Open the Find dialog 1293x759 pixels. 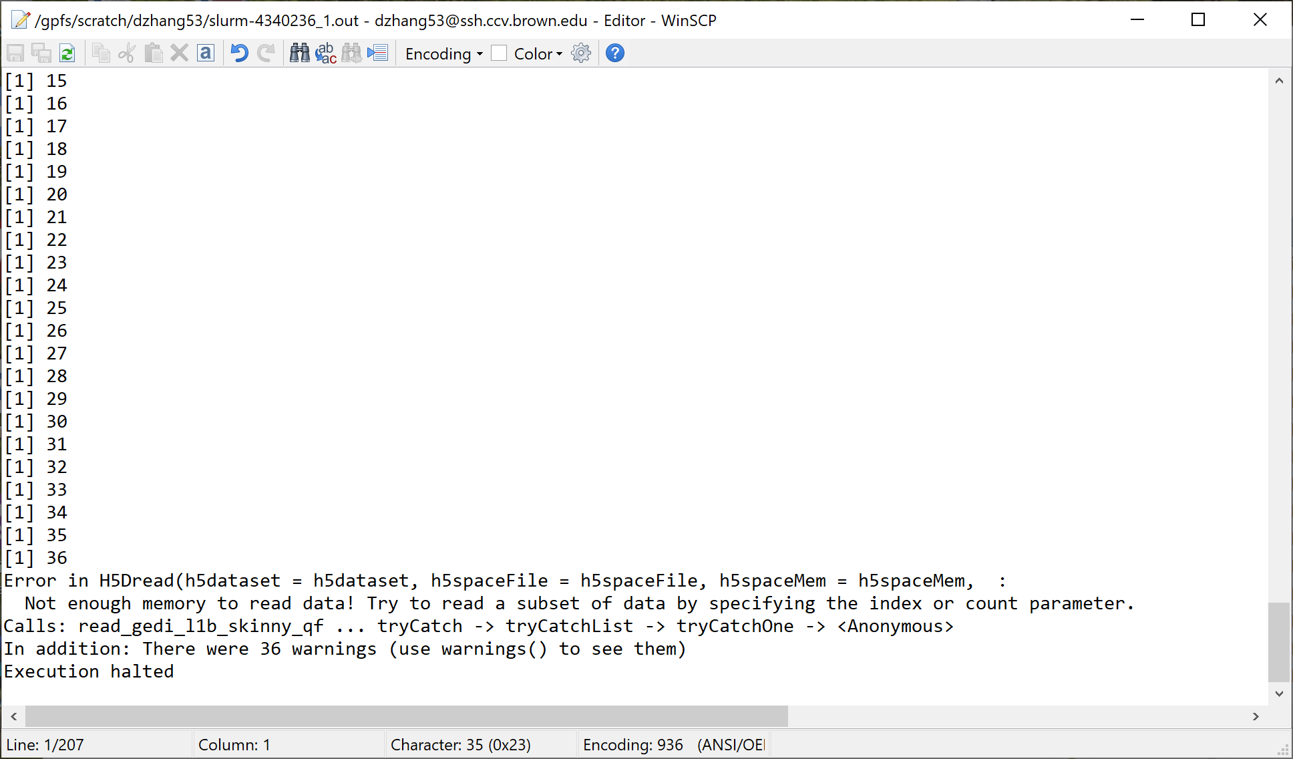tap(299, 53)
